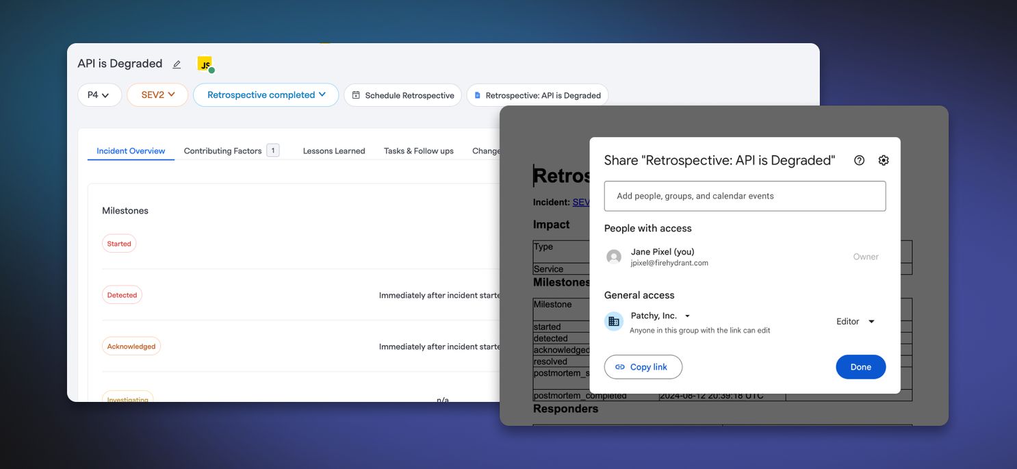Click the Done button

coord(861,367)
